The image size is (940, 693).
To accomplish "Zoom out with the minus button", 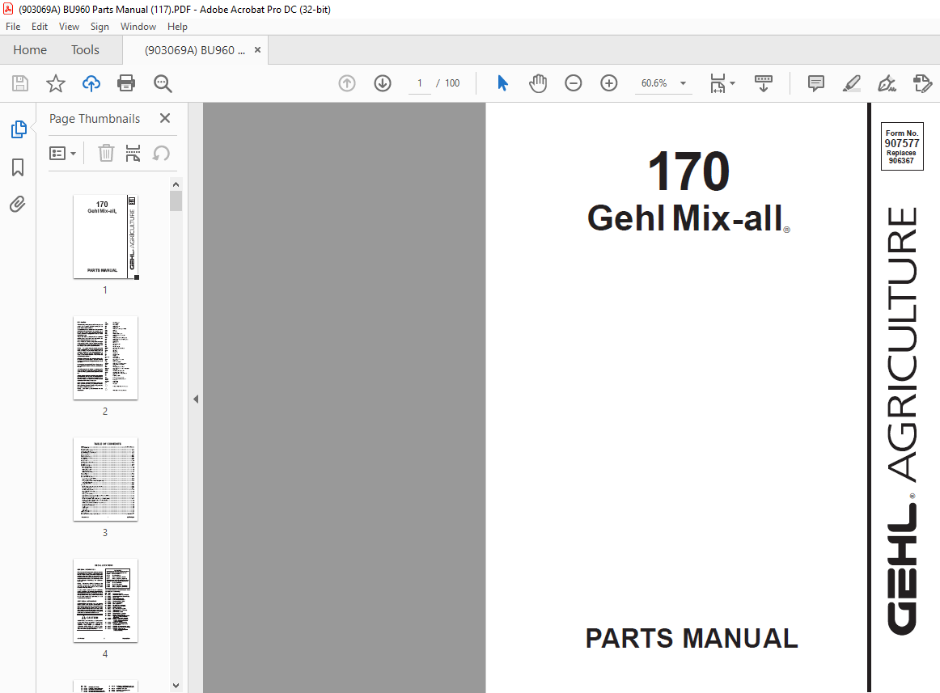I will 573,83.
